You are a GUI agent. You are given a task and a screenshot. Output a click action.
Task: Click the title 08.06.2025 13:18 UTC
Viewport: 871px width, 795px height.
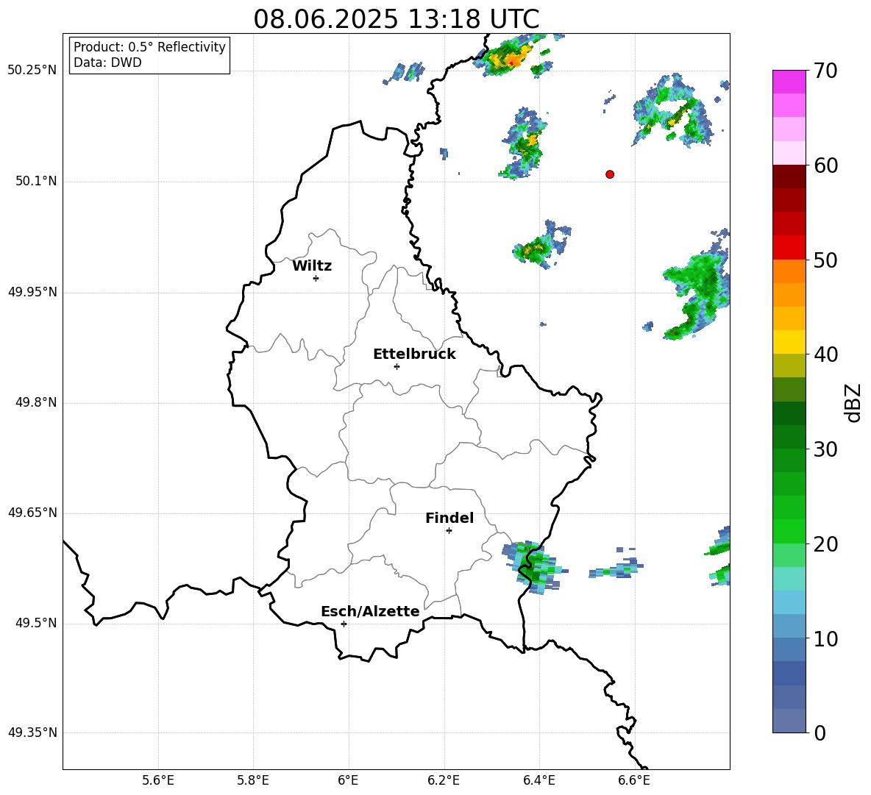(x=396, y=19)
